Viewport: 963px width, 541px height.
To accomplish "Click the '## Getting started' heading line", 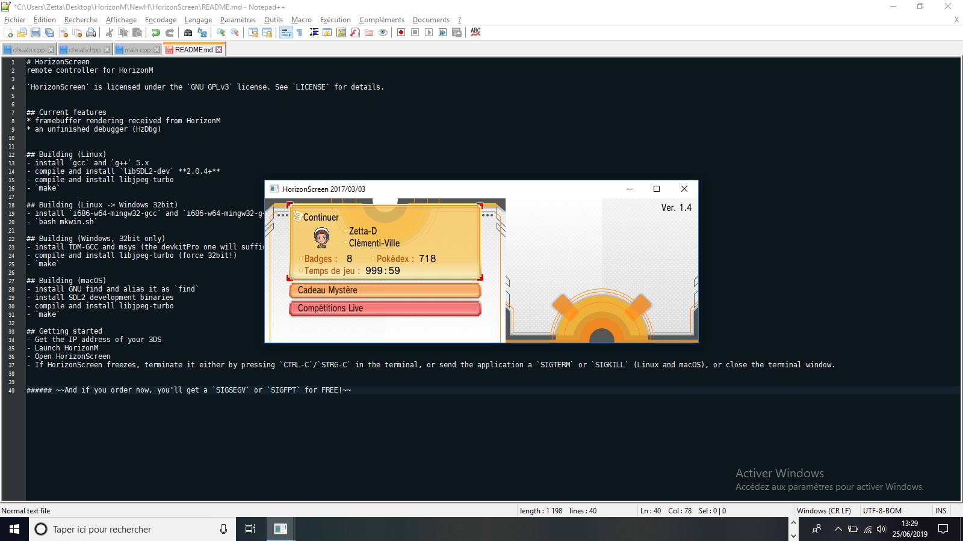I will coord(64,331).
